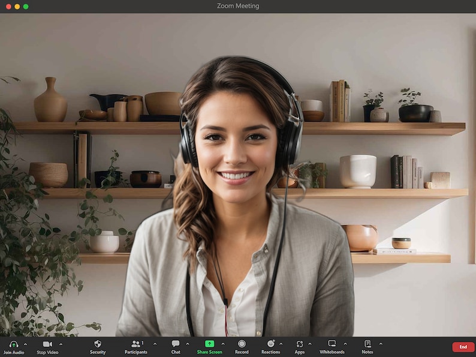476x357 pixels.
Task: Expand the arrow next to Notes
Action: pyautogui.click(x=381, y=344)
